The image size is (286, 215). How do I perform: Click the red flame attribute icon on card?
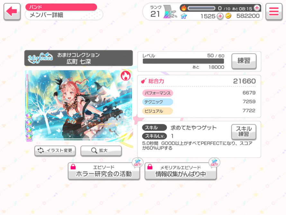click(x=126, y=76)
